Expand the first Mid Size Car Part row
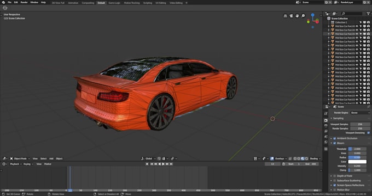Viewport: 372px width, 196px height. [x=329, y=26]
